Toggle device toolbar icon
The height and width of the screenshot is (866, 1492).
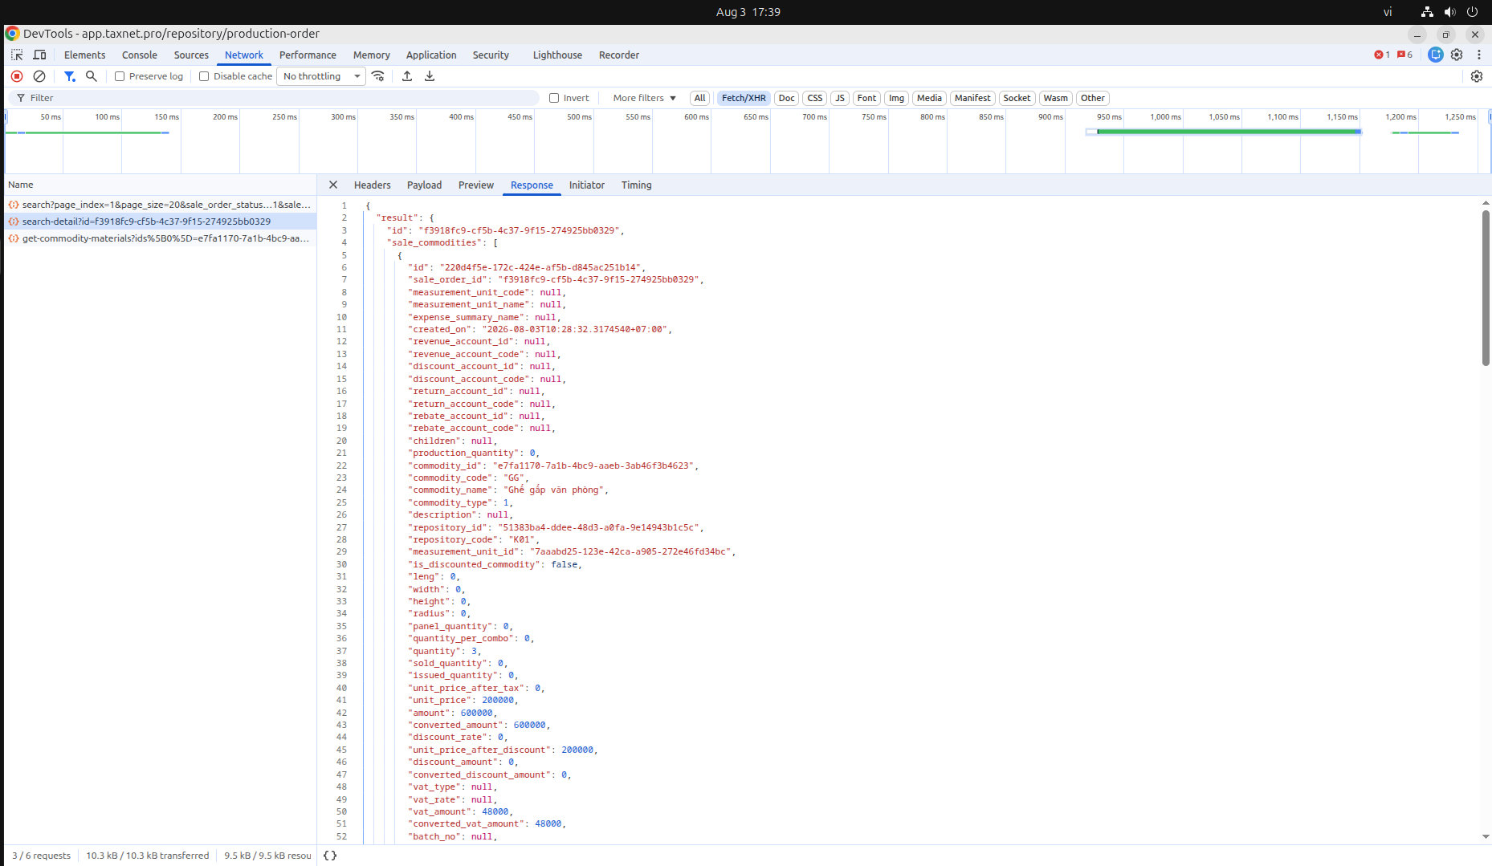pyautogui.click(x=39, y=55)
